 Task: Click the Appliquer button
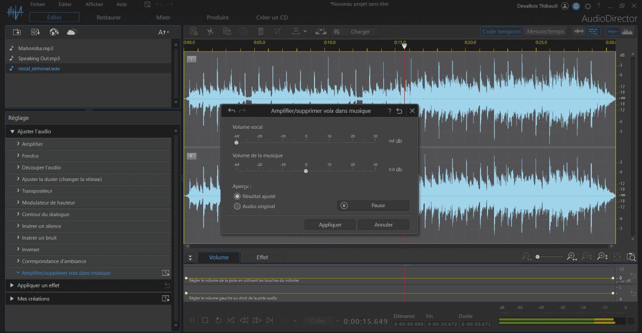point(330,225)
